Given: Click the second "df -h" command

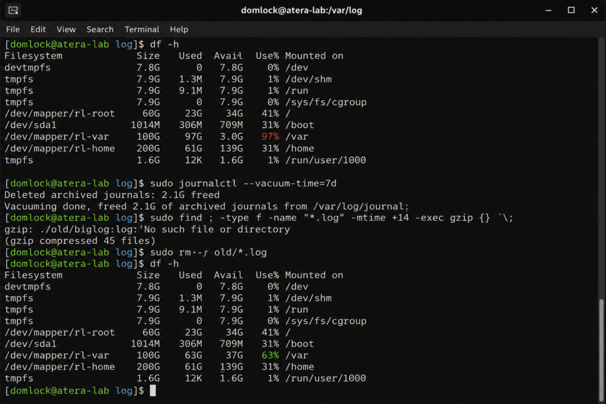Looking at the screenshot, I should tap(165, 264).
